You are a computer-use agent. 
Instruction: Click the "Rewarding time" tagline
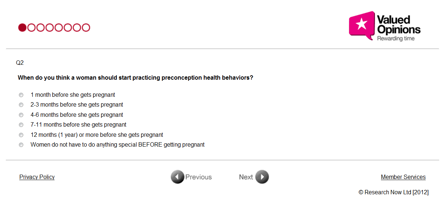point(396,39)
